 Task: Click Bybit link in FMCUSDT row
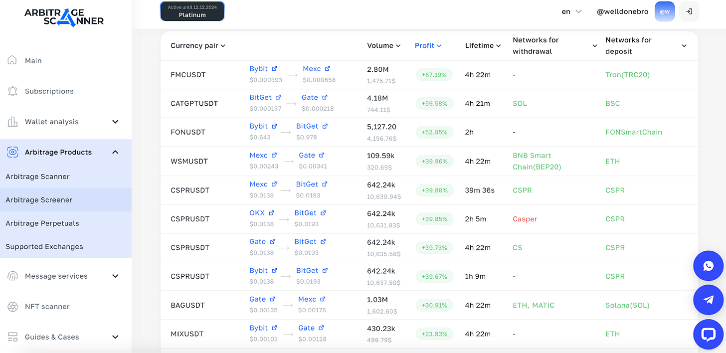pos(259,69)
